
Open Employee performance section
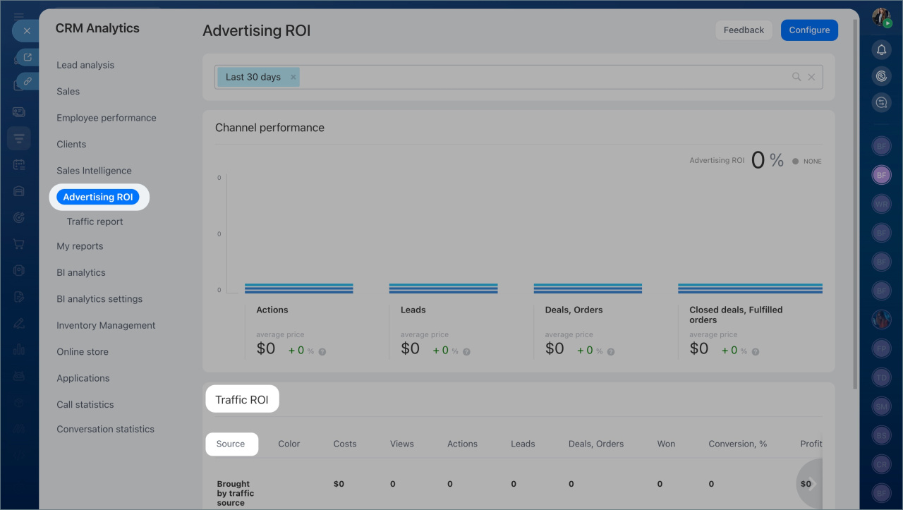(x=107, y=118)
